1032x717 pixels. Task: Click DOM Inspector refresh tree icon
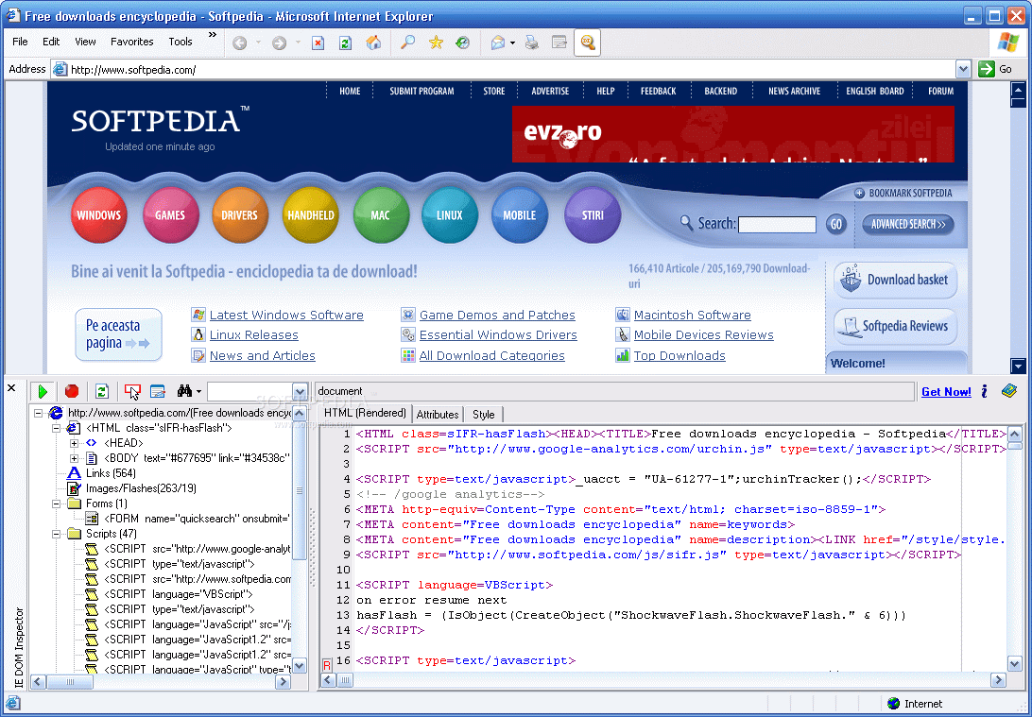(x=101, y=391)
